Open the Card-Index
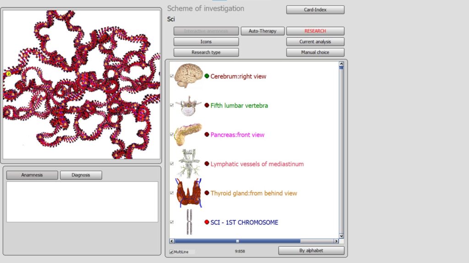 [x=315, y=10]
